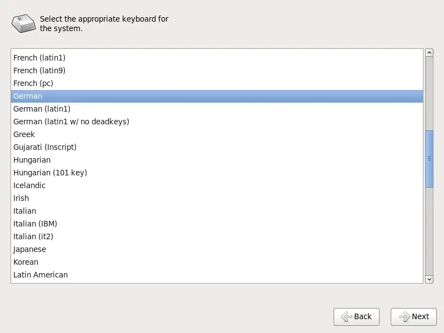The height and width of the screenshot is (333, 444).
Task: Choose Gujarati (Inscript) keyboard
Action: [217, 147]
